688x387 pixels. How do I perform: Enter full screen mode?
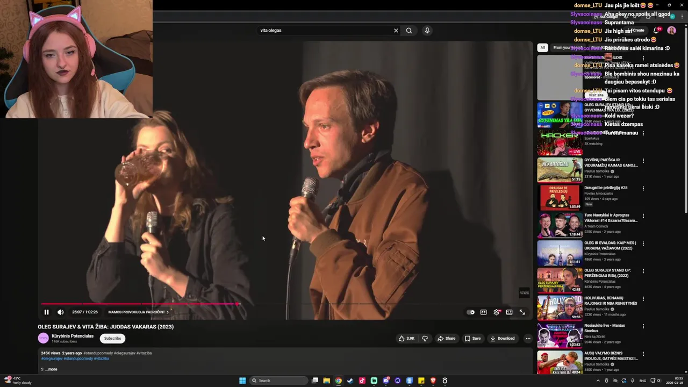click(522, 312)
